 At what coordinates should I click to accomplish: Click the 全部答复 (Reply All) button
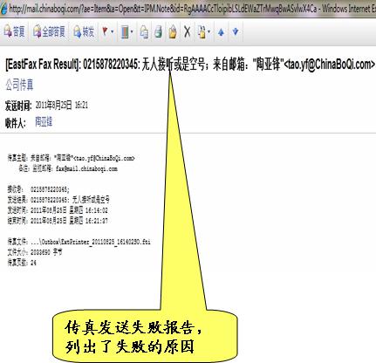tap(49, 31)
